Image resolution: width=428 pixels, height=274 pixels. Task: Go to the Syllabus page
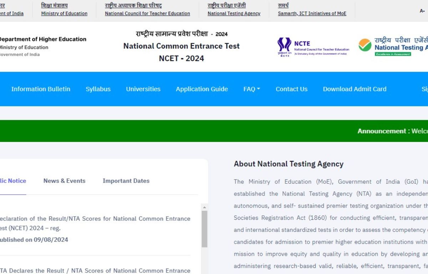click(98, 89)
